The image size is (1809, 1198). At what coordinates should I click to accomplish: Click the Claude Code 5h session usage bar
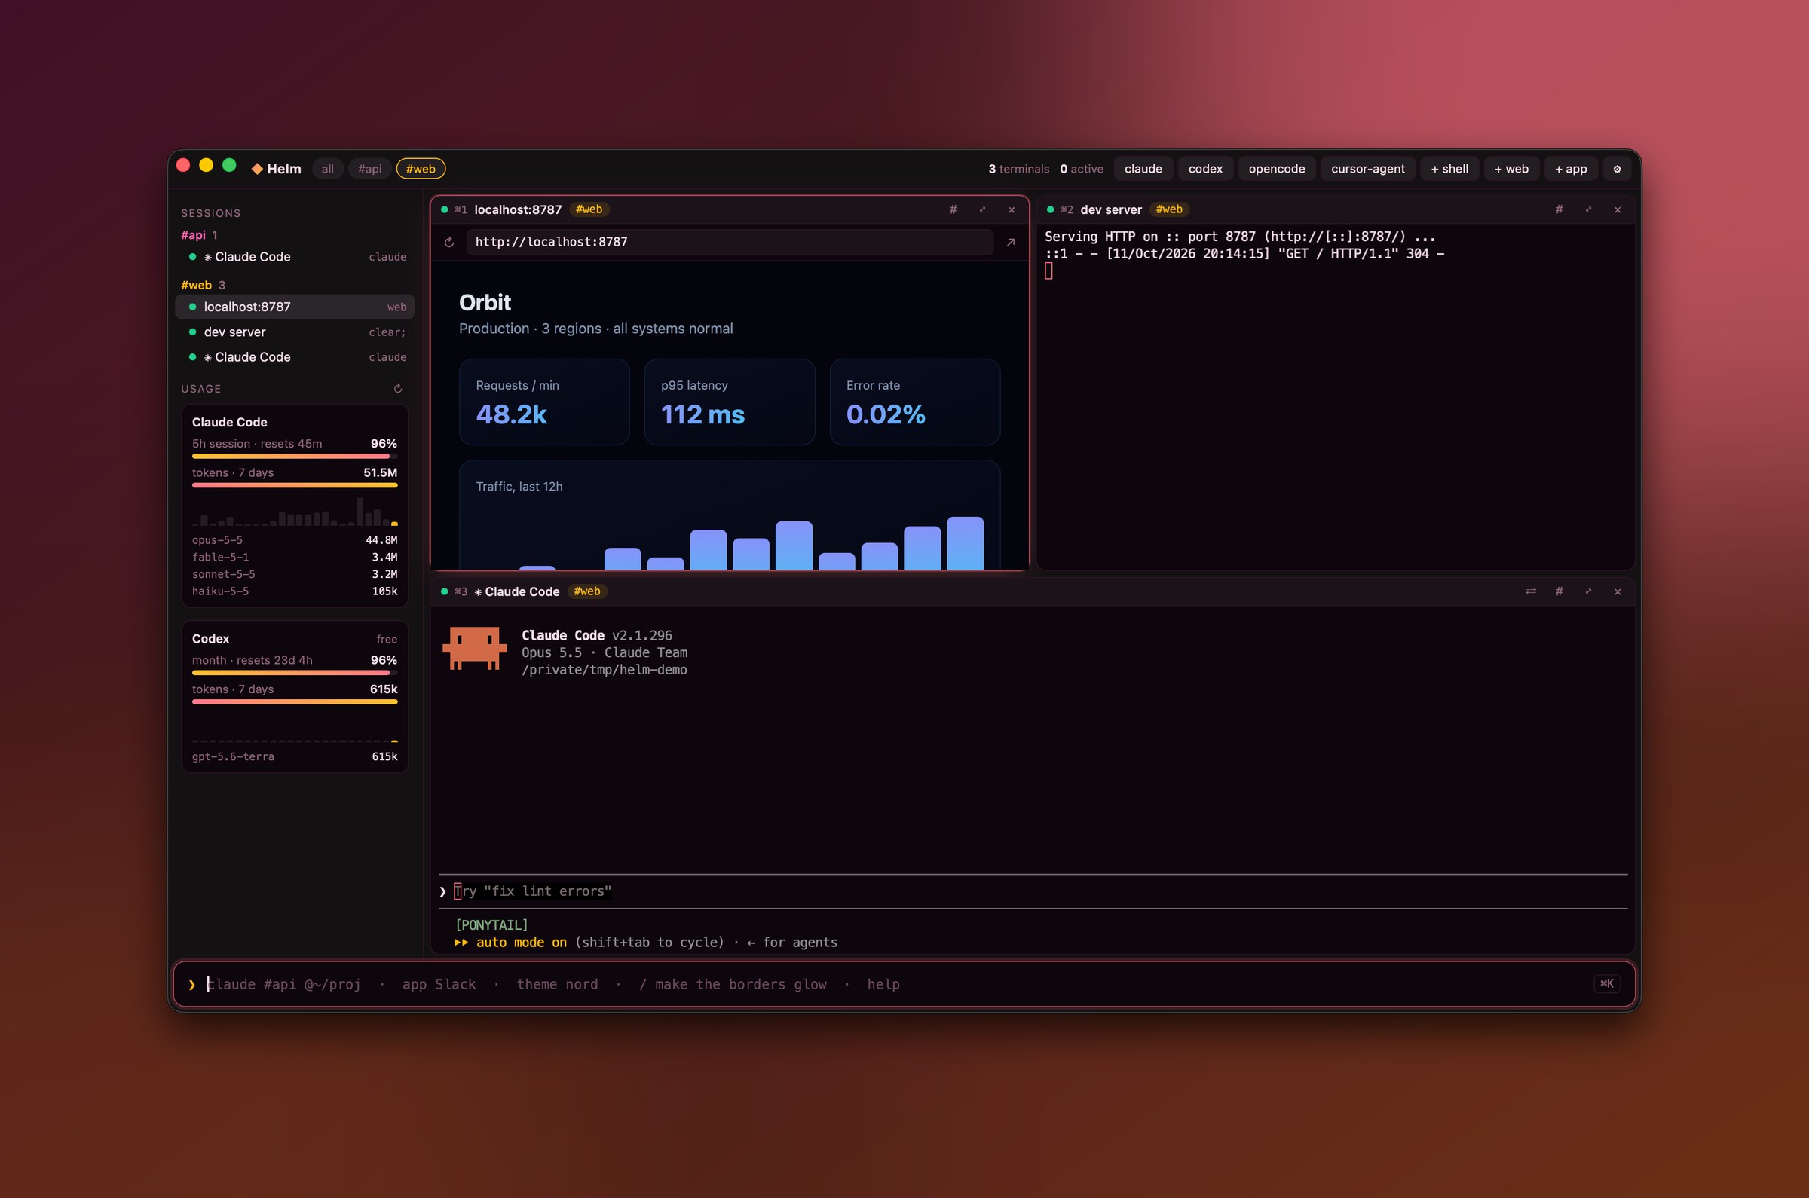(x=294, y=456)
